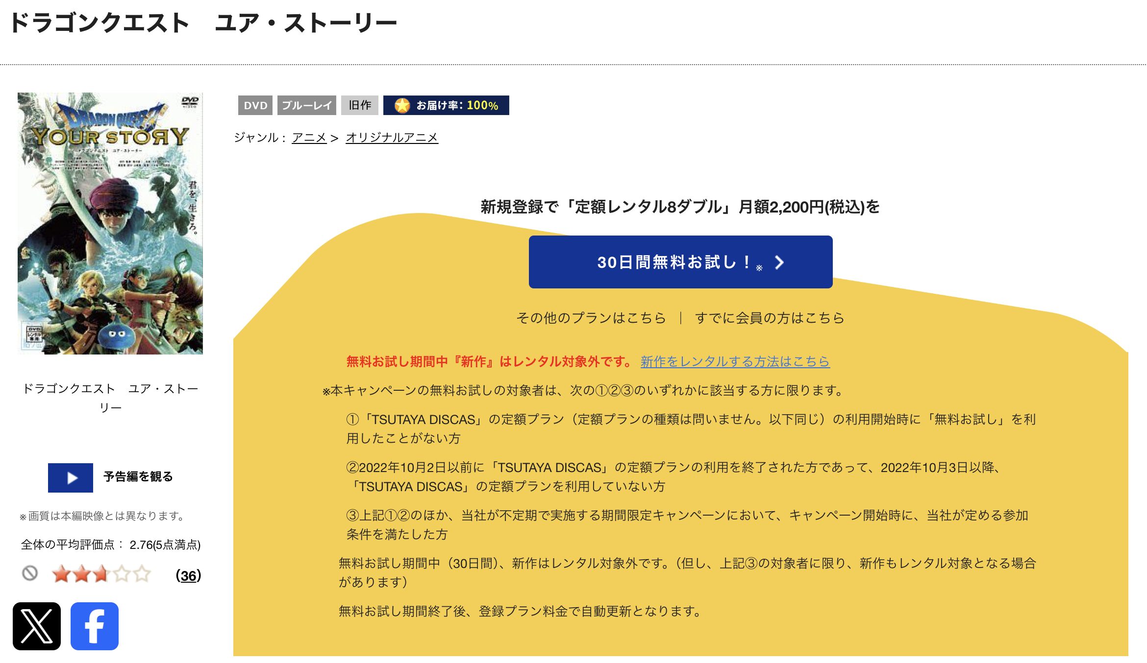The width and height of the screenshot is (1147, 663).
Task: Click the 新規登録で「定額レンタル8ダブル」 headline
Action: (680, 207)
